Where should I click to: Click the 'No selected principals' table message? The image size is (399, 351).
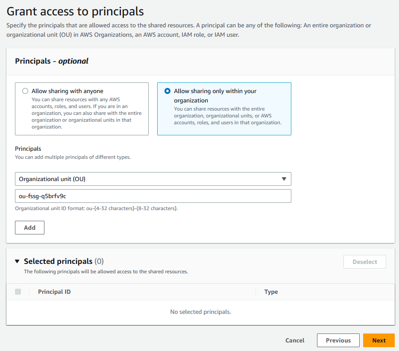pos(200,312)
